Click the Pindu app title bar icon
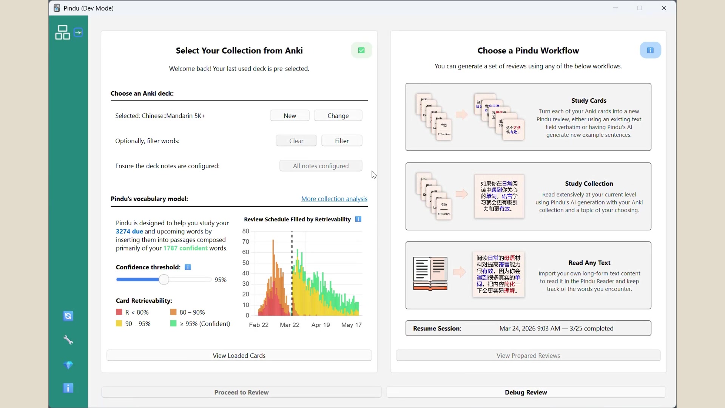 (57, 8)
